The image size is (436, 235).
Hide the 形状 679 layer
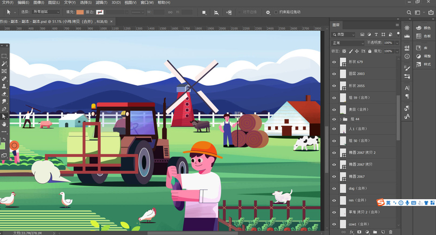334,62
